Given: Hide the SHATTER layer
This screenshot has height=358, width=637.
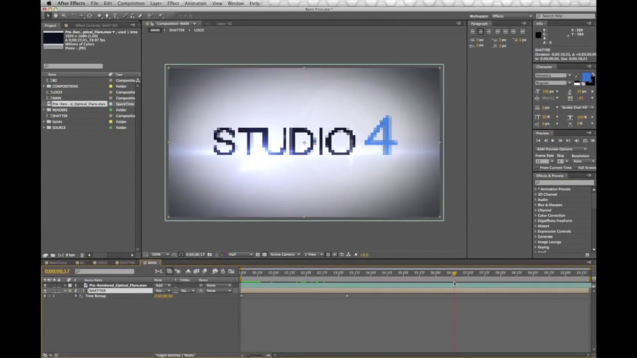Looking at the screenshot, I should point(45,291).
